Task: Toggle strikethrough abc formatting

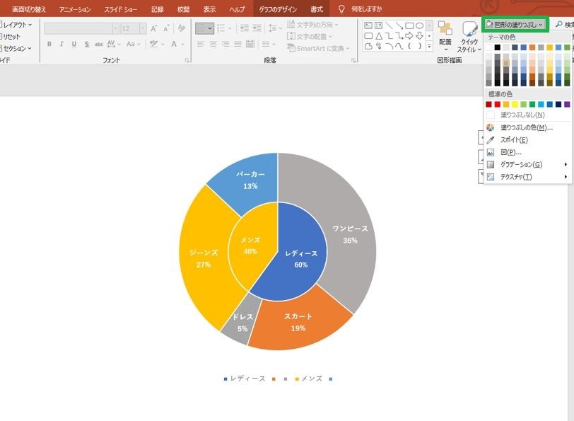Action: [98, 45]
